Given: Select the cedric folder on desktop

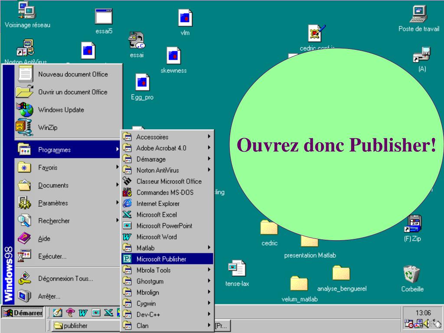Looking at the screenshot, I should [x=269, y=233].
